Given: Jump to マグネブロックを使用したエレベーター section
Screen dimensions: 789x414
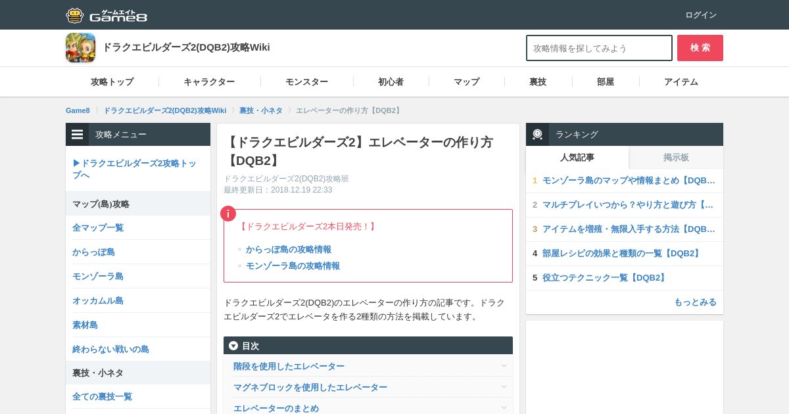Looking at the screenshot, I should click(x=310, y=387).
